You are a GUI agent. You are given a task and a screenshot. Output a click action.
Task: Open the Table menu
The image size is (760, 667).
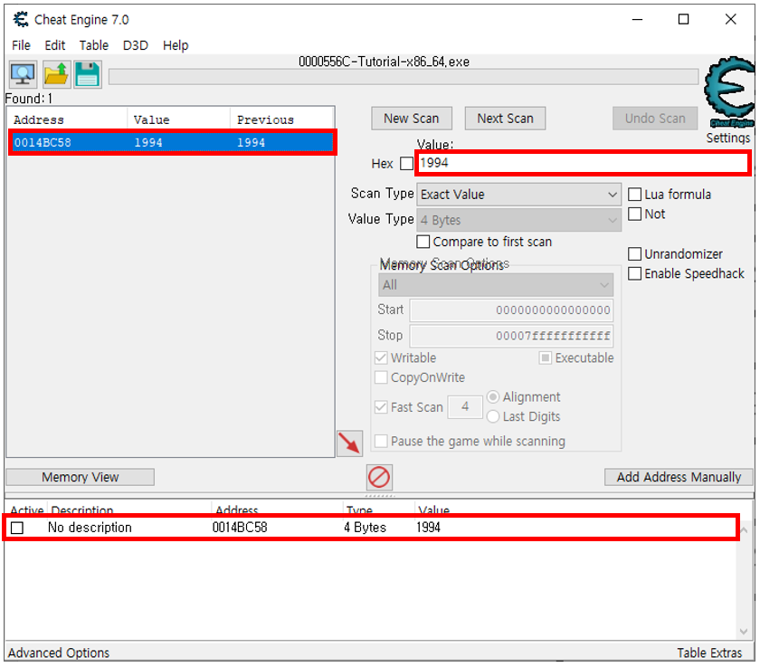[x=93, y=45]
